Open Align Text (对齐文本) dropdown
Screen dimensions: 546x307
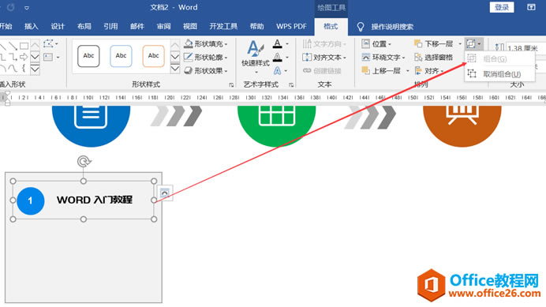[x=324, y=57]
